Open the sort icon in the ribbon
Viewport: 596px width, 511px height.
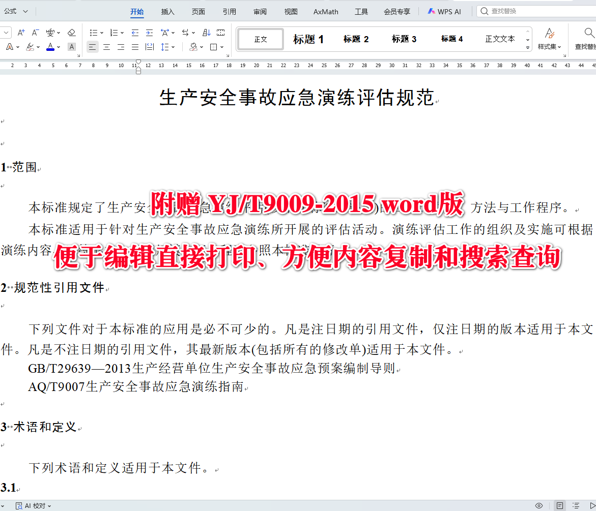coord(207,32)
